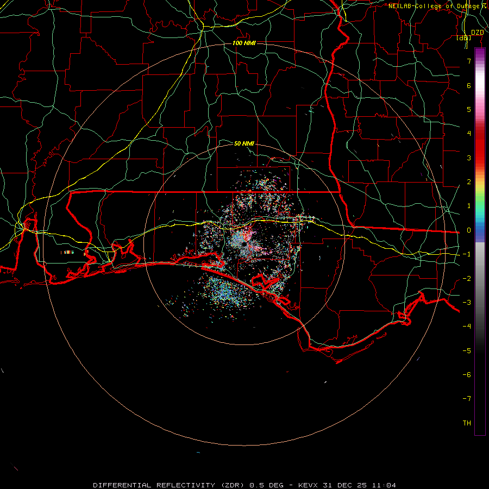Select the "7" value on the scale
Image resolution: width=489 pixels, height=489 pixels.
click(469, 61)
